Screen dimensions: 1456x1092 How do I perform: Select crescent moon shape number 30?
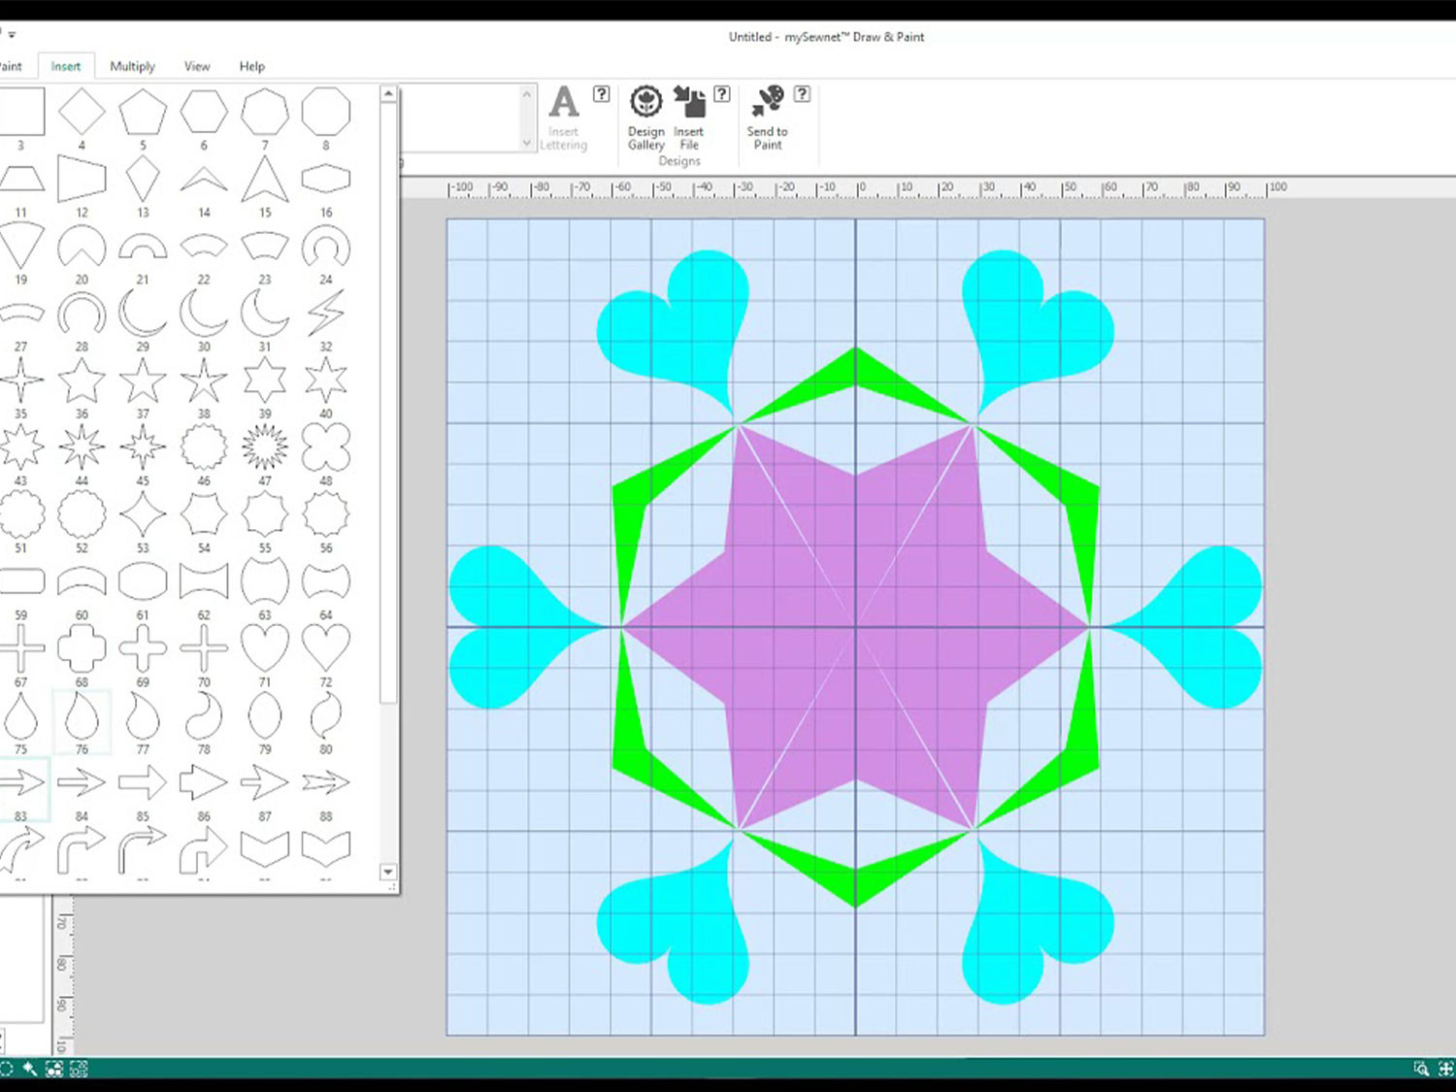[204, 314]
